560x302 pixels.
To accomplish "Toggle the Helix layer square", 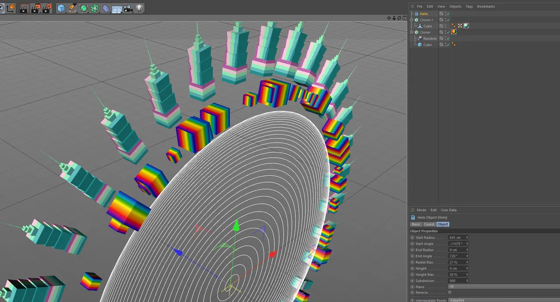I will [441, 14].
